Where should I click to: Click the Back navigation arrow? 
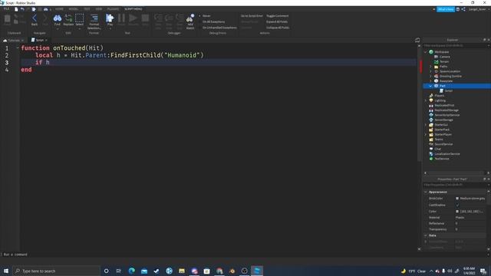click(35, 18)
